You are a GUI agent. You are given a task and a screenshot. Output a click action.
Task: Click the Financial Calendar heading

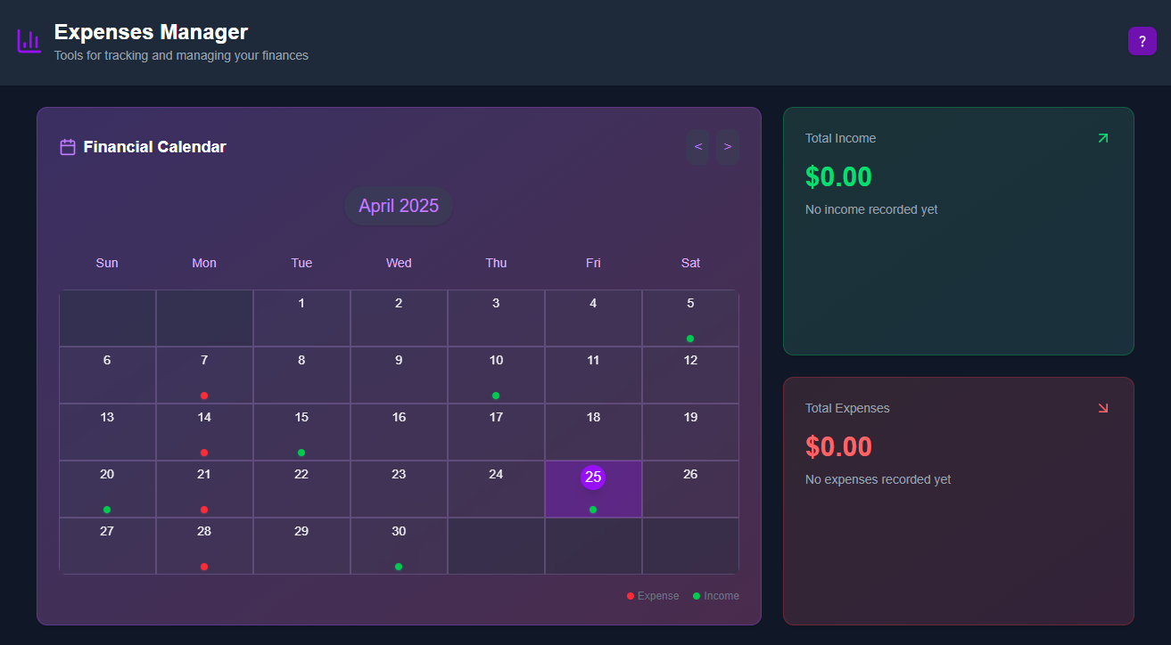pos(155,147)
